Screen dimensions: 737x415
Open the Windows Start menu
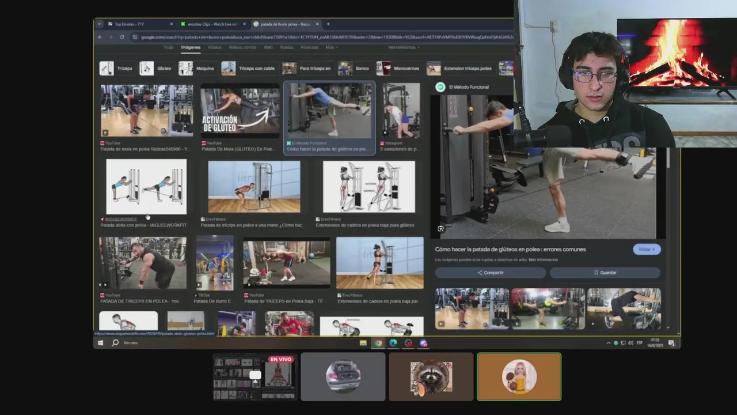click(100, 343)
